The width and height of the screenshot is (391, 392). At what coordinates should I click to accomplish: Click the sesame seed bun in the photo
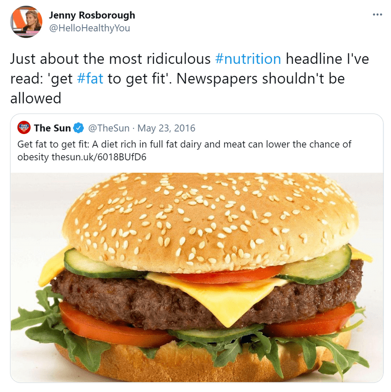[x=210, y=220]
